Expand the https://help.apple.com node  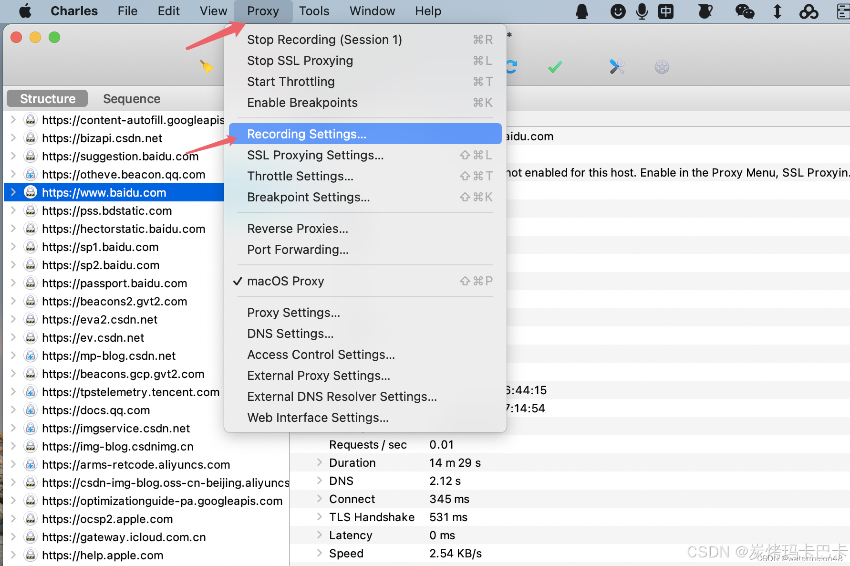(13, 555)
